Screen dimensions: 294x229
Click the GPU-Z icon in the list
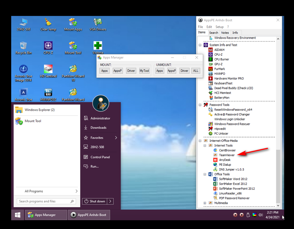(x=211, y=64)
